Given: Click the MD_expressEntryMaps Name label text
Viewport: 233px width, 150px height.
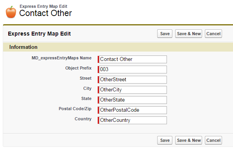Looking at the screenshot, I should pyautogui.click(x=61, y=58).
